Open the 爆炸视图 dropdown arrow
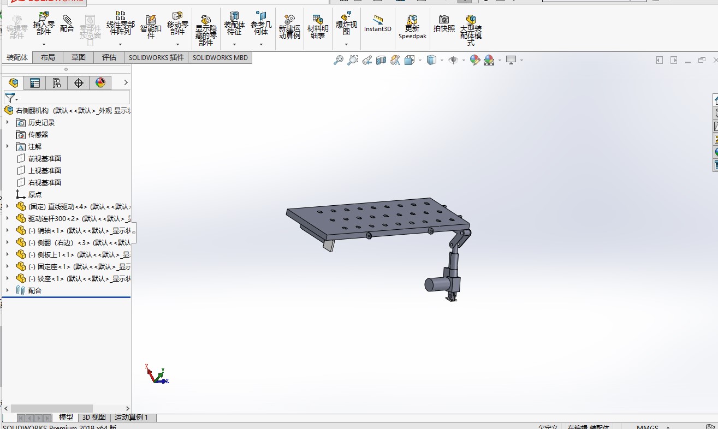Viewport: 718px width, 429px height. point(346,45)
